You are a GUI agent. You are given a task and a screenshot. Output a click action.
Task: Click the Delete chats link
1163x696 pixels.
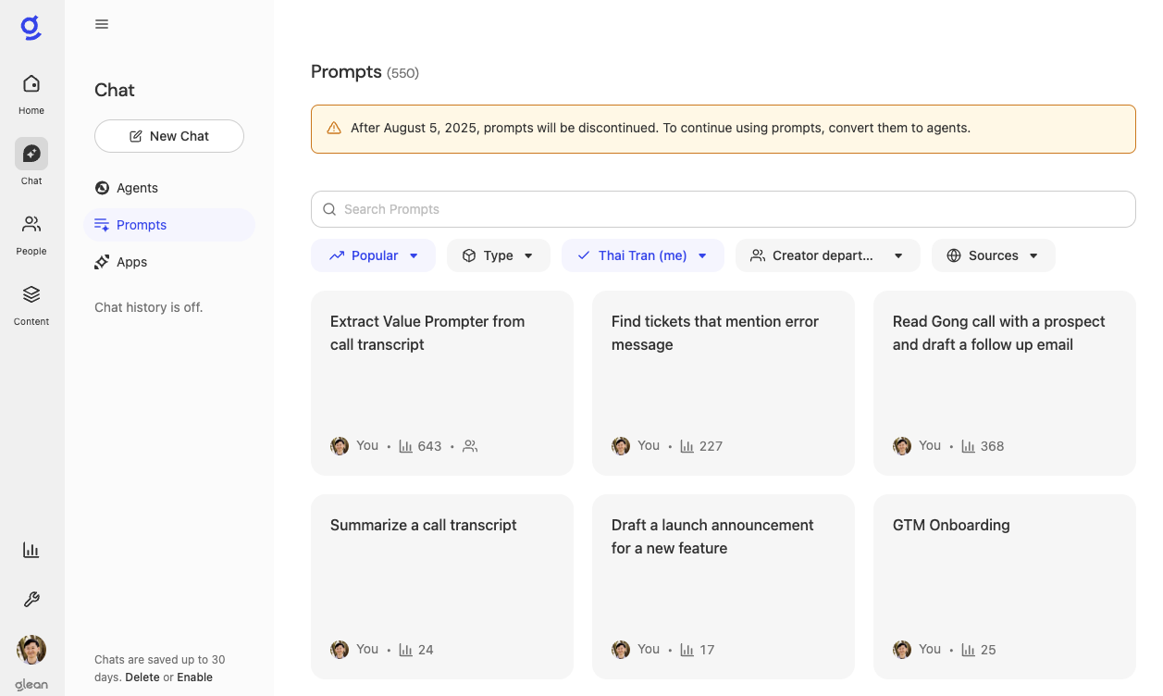(142, 677)
